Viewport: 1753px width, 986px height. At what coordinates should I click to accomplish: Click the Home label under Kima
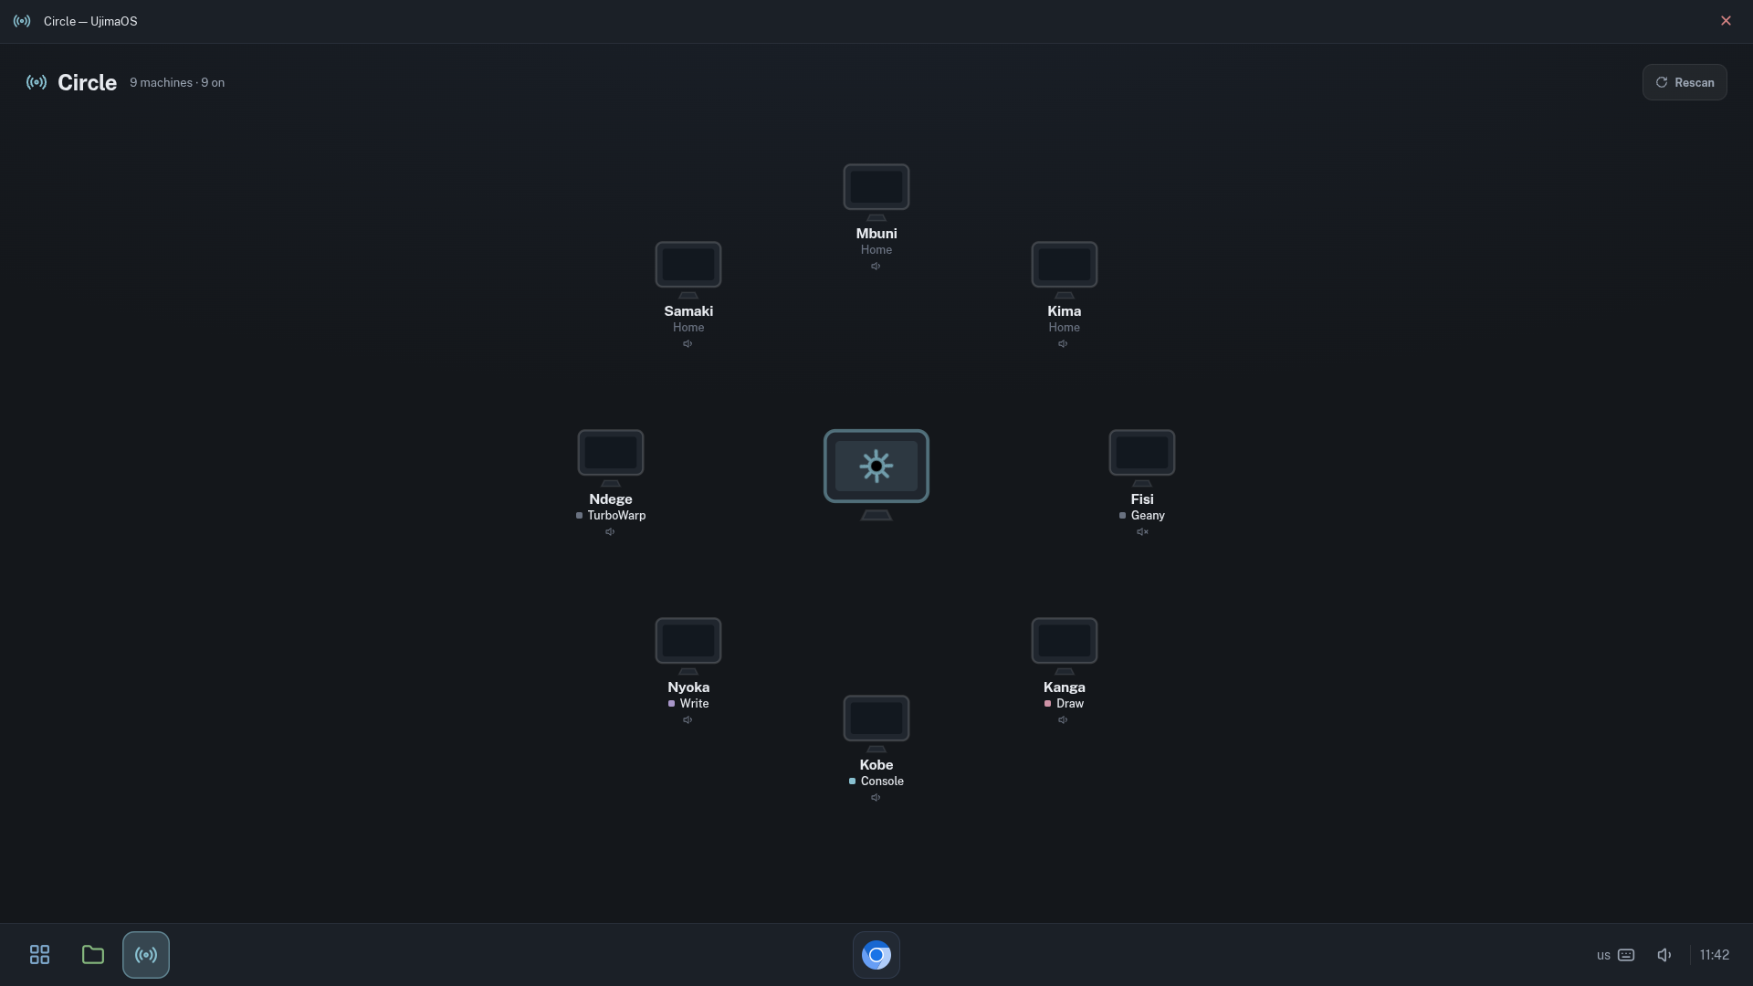coord(1064,328)
